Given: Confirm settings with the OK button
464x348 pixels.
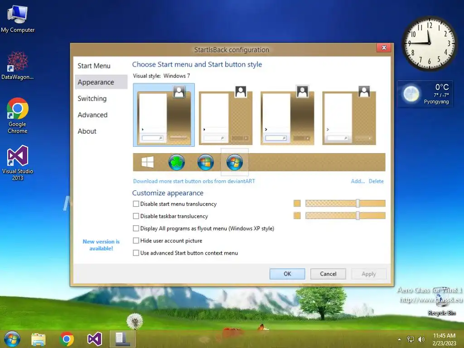Looking at the screenshot, I should 287,274.
